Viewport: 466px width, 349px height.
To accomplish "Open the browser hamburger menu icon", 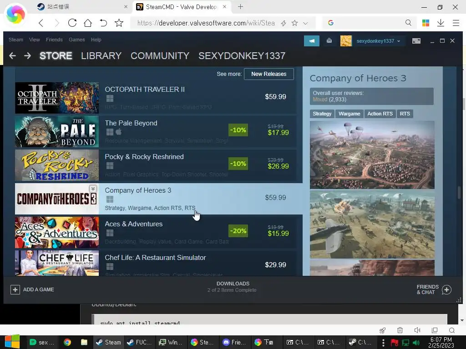I will (456, 23).
